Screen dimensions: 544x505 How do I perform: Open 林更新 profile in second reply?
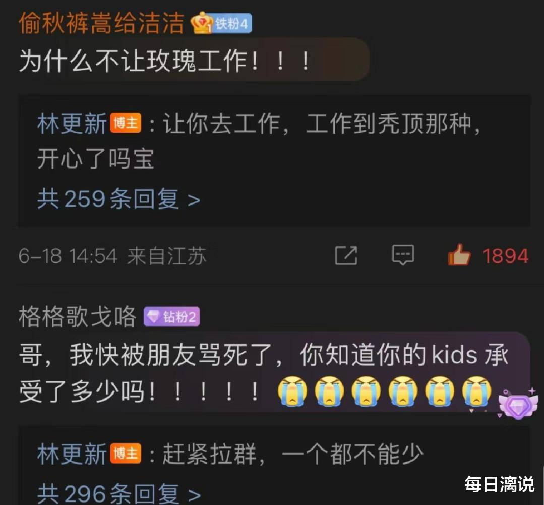[x=72, y=454]
